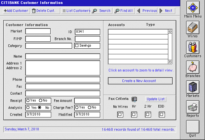
Task: Click the Fee Amount input field
Action: point(87,101)
